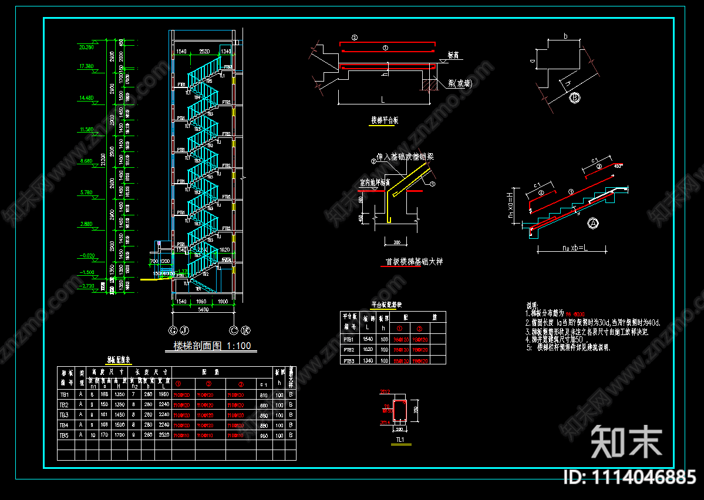Click the TB2 cell in the stair slab table
Viewport: 704px width, 500px height.
coord(64,405)
